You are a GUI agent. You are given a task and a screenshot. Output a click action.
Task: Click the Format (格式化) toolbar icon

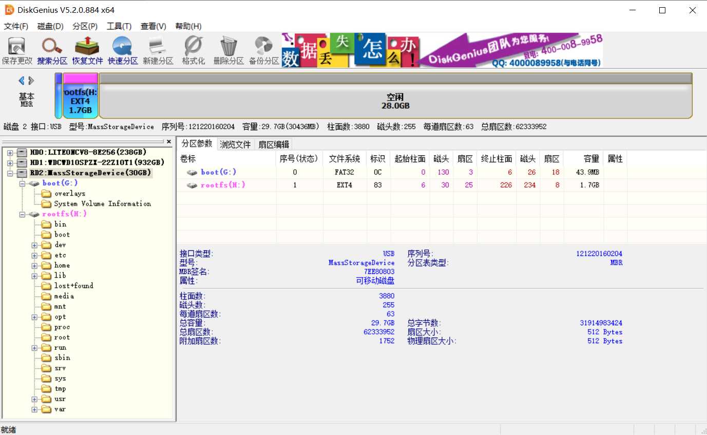pyautogui.click(x=193, y=51)
